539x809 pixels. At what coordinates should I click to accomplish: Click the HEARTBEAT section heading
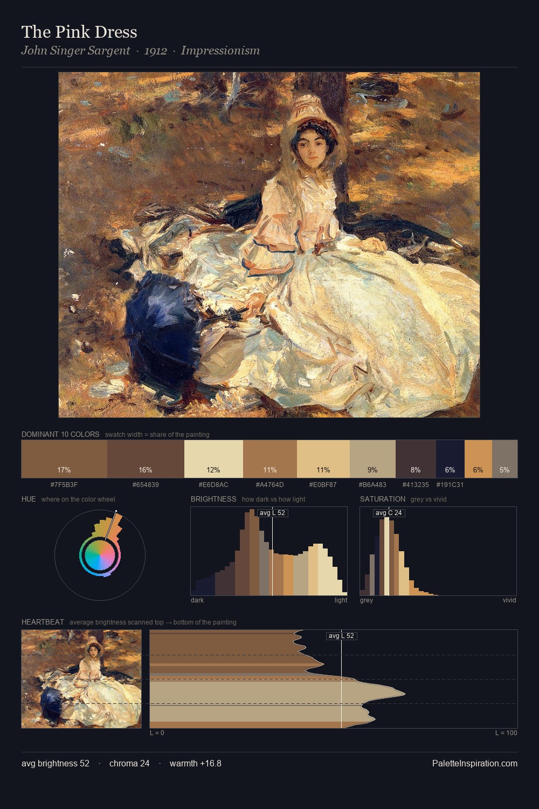pyautogui.click(x=43, y=622)
